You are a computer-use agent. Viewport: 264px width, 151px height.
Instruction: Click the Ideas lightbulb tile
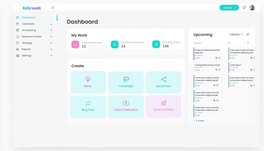[88, 82]
